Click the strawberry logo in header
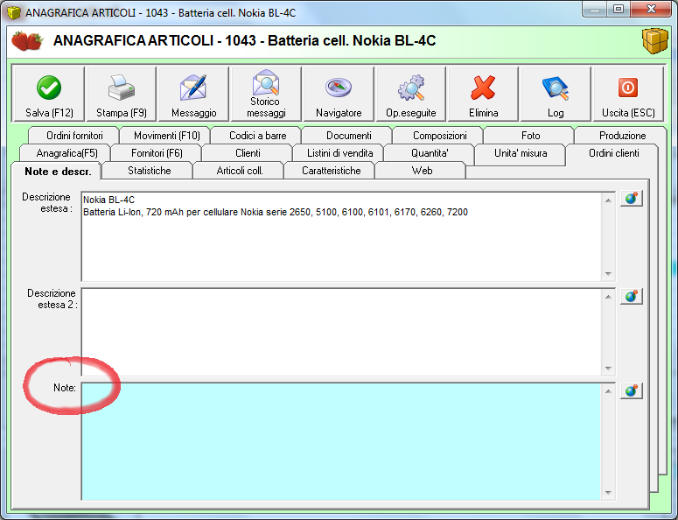 27,41
